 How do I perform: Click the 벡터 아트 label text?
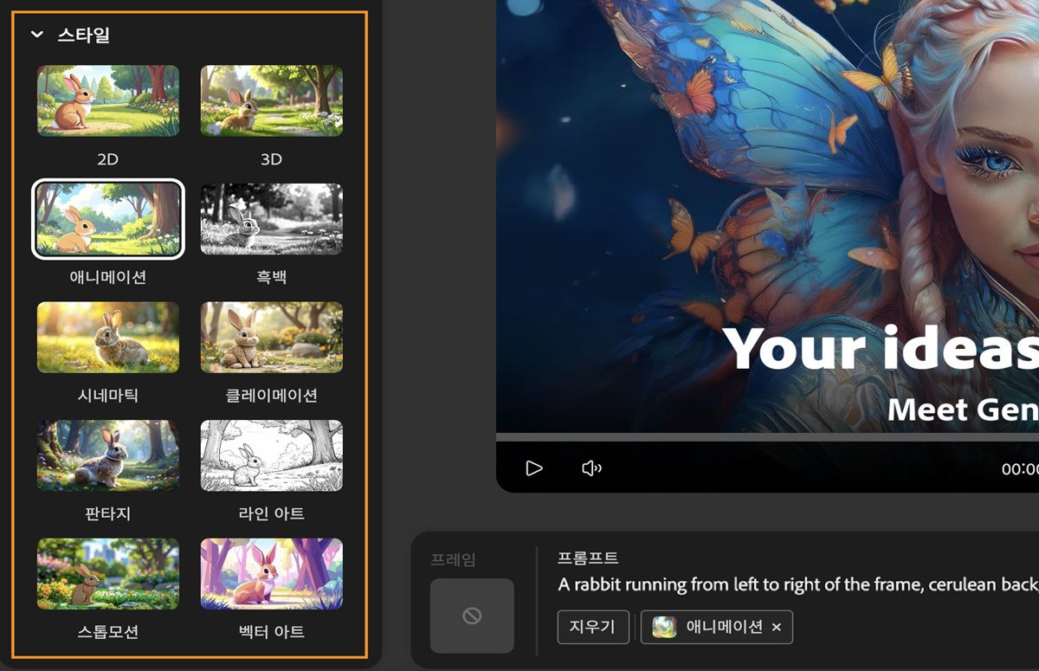[x=272, y=632]
